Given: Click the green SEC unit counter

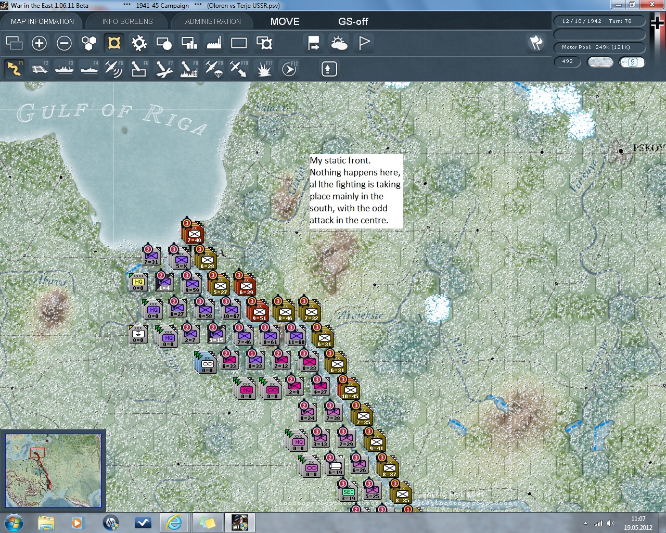Looking at the screenshot, I should (348, 492).
